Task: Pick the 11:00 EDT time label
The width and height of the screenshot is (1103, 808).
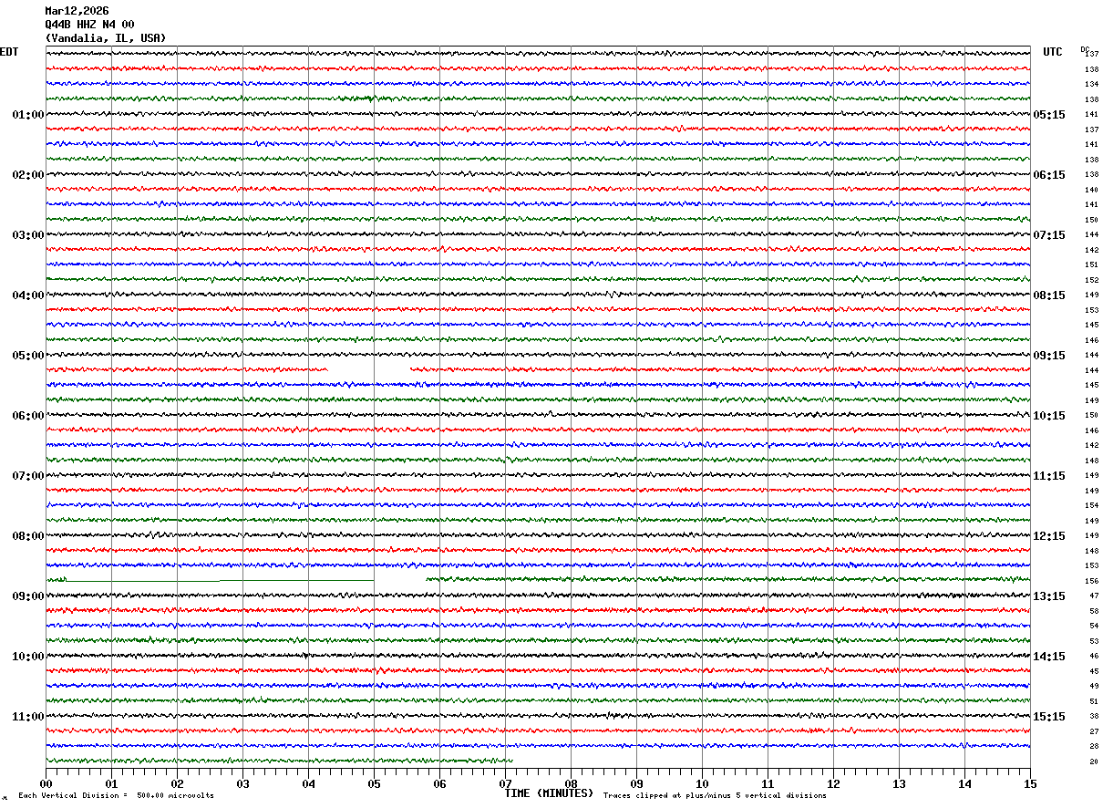Action: (x=27, y=717)
